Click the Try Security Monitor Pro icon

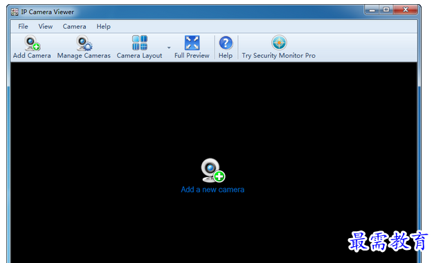tap(279, 43)
